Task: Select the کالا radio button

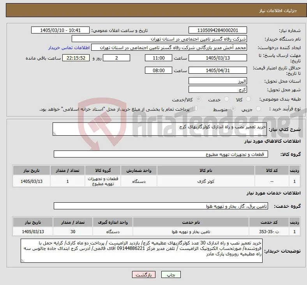Action: pyautogui.click(x=248, y=99)
